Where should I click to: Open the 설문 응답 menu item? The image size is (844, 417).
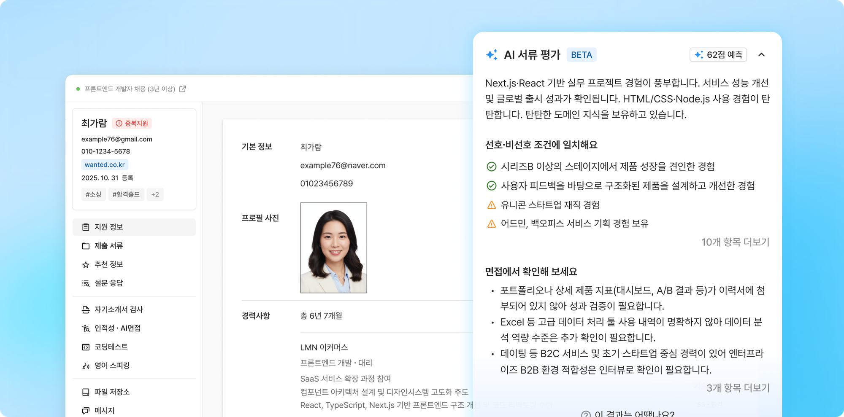(x=134, y=283)
